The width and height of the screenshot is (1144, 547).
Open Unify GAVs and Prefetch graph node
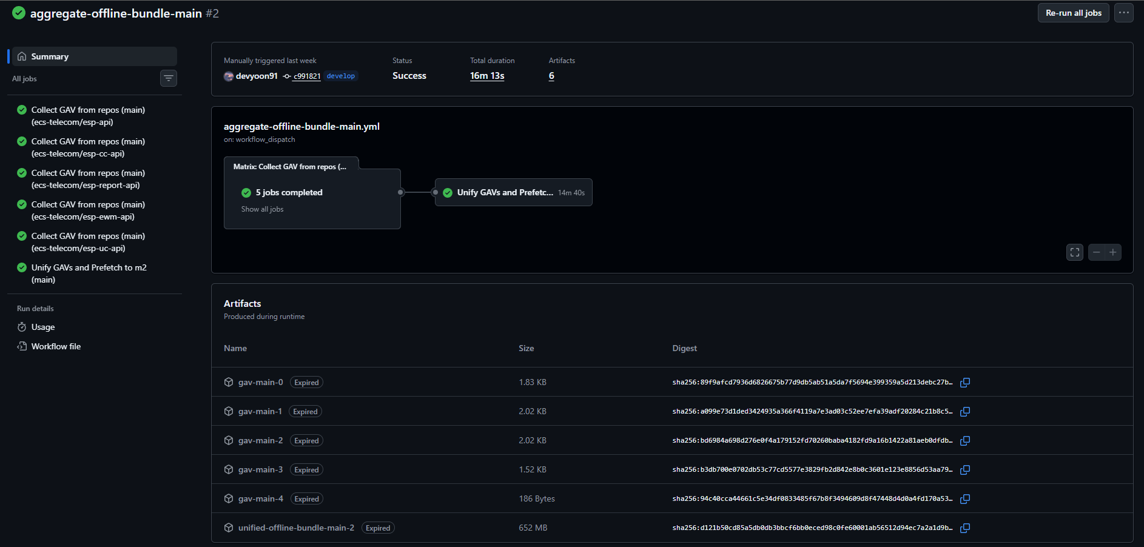(514, 192)
